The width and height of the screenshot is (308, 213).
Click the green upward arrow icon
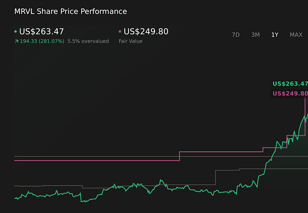[16, 41]
